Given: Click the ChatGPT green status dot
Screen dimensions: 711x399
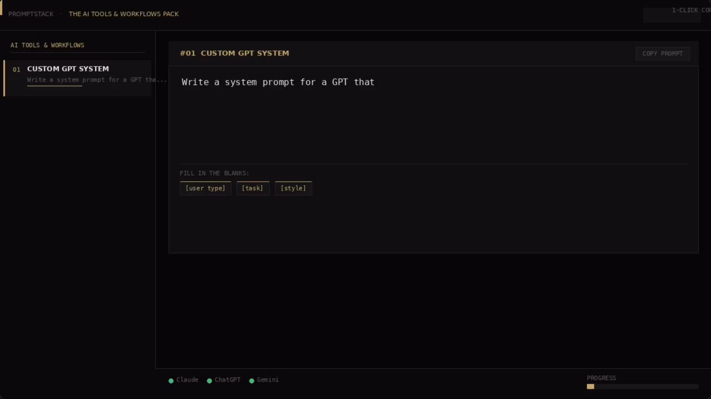Looking at the screenshot, I should point(209,381).
